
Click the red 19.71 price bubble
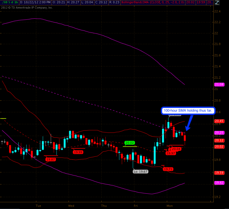[169, 169]
